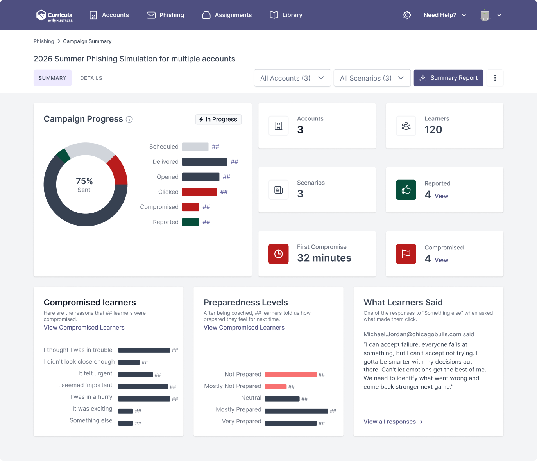This screenshot has width=537, height=461.
Task: Open the Phishing navigation item
Action: [x=165, y=15]
